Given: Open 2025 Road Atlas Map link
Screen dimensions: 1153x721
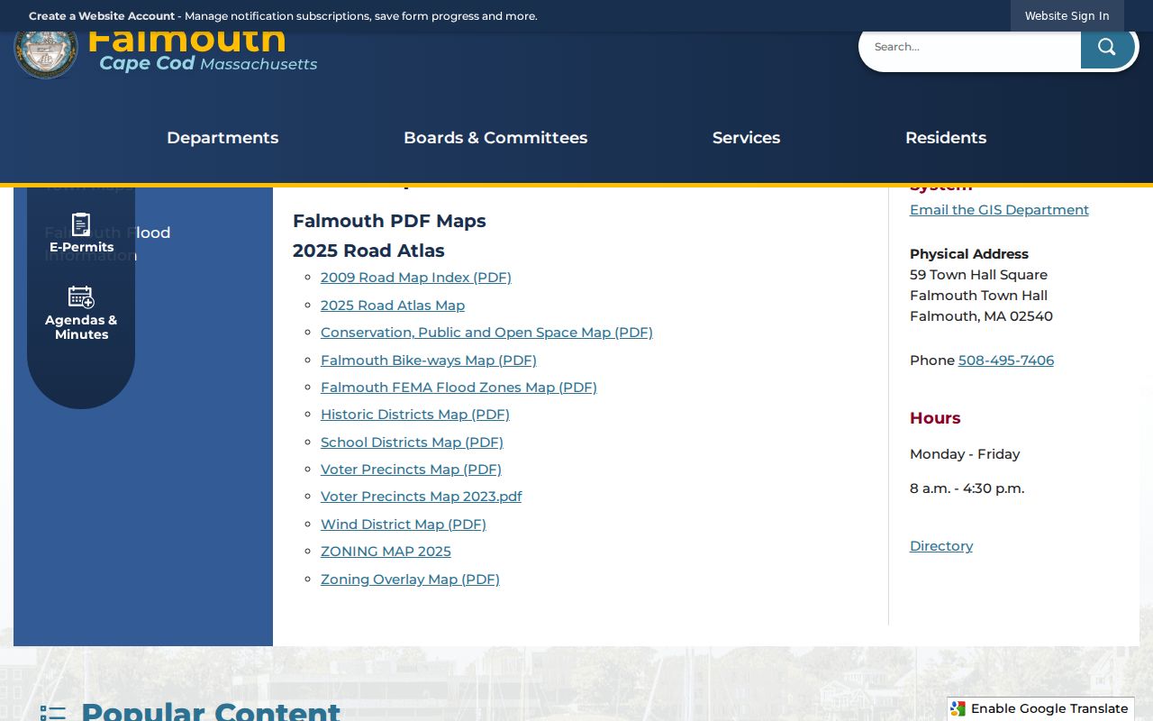Looking at the screenshot, I should pos(393,306).
